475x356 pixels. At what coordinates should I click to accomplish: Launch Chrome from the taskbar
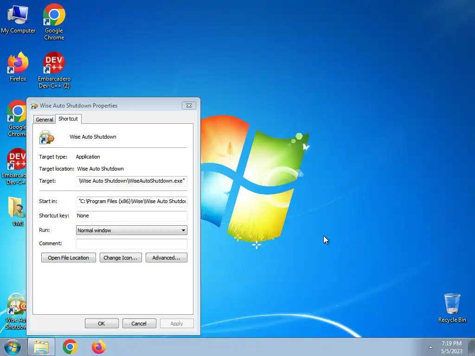tap(70, 347)
